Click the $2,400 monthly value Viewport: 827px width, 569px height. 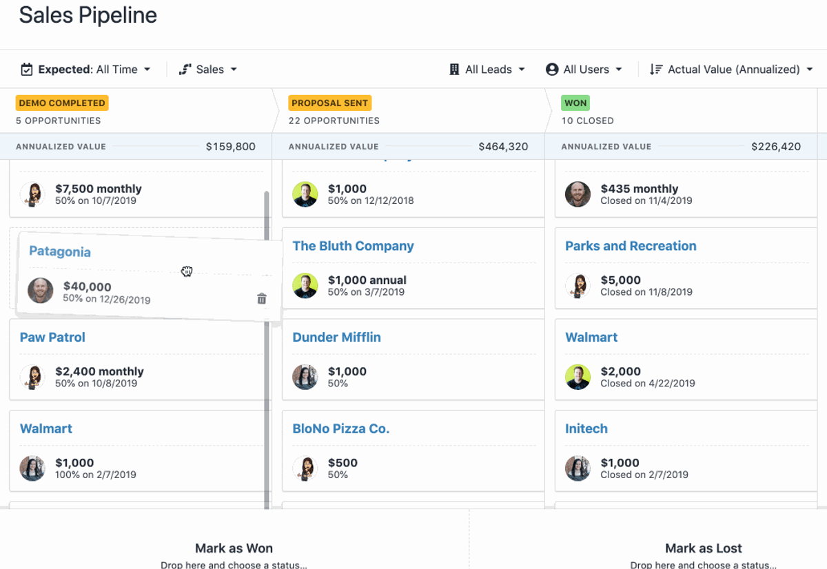point(99,371)
